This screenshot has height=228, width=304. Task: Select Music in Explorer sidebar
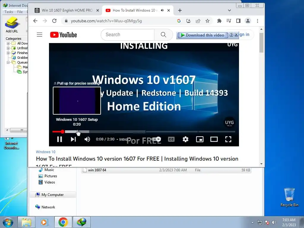(46, 170)
